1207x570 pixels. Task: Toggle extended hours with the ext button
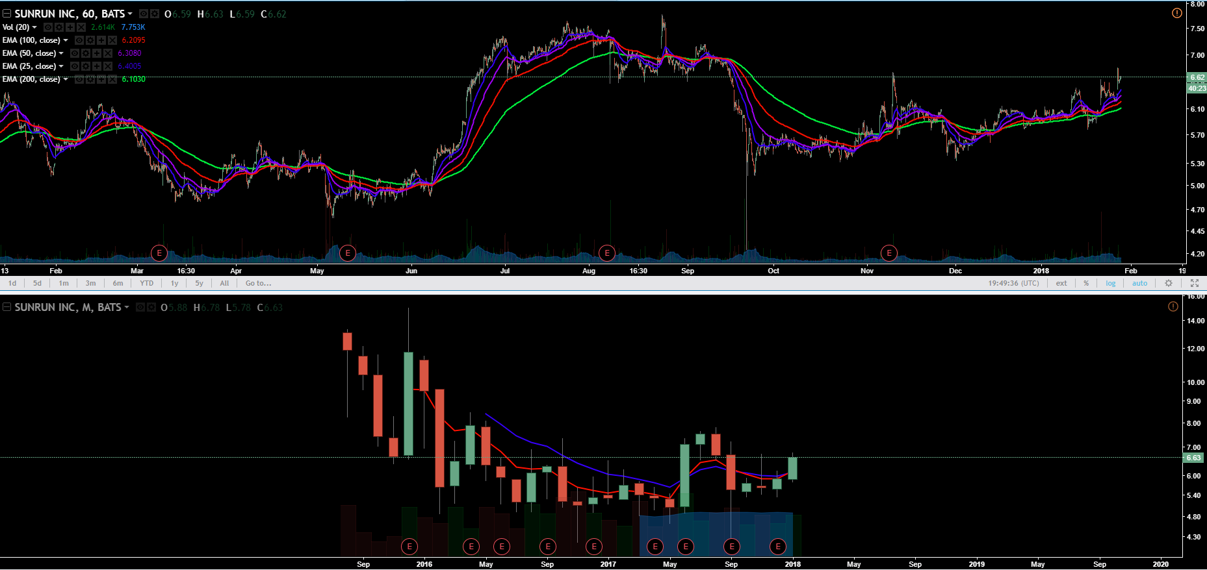pyautogui.click(x=1061, y=283)
